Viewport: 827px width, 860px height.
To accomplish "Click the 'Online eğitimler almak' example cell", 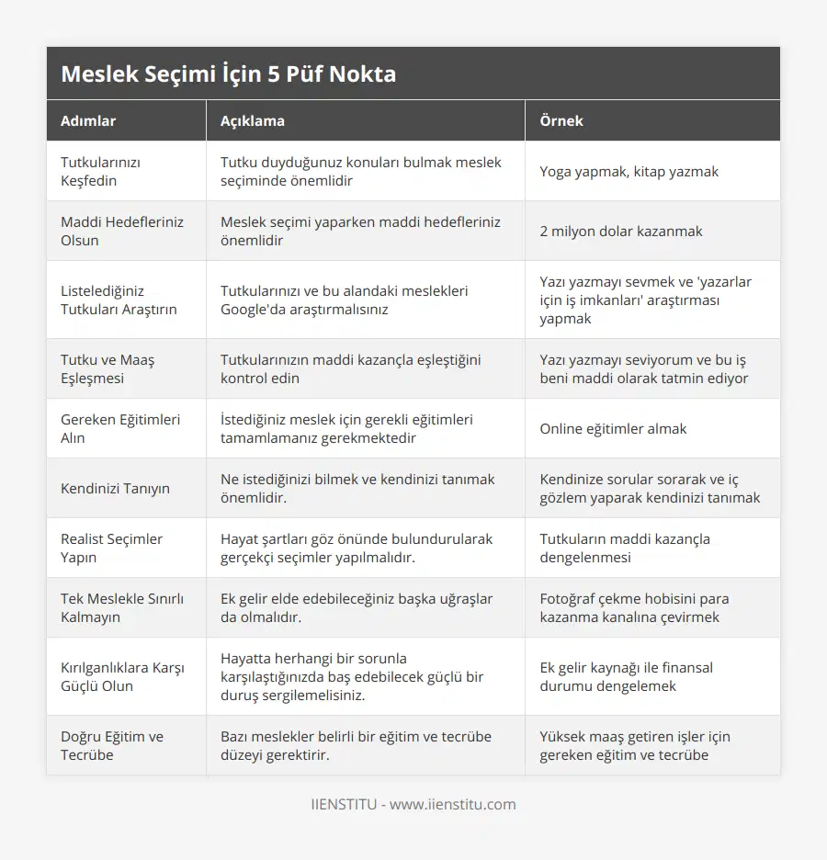I will click(x=613, y=428).
